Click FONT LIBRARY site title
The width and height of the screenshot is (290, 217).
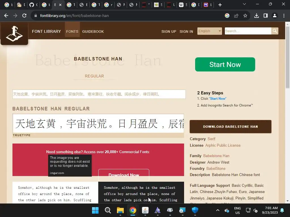pyautogui.click(x=46, y=31)
